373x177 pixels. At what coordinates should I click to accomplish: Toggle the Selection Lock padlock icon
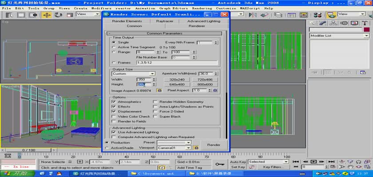pos(70,162)
